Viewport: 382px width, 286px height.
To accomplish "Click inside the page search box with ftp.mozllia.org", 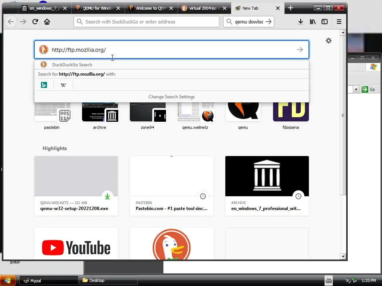I will (172, 50).
